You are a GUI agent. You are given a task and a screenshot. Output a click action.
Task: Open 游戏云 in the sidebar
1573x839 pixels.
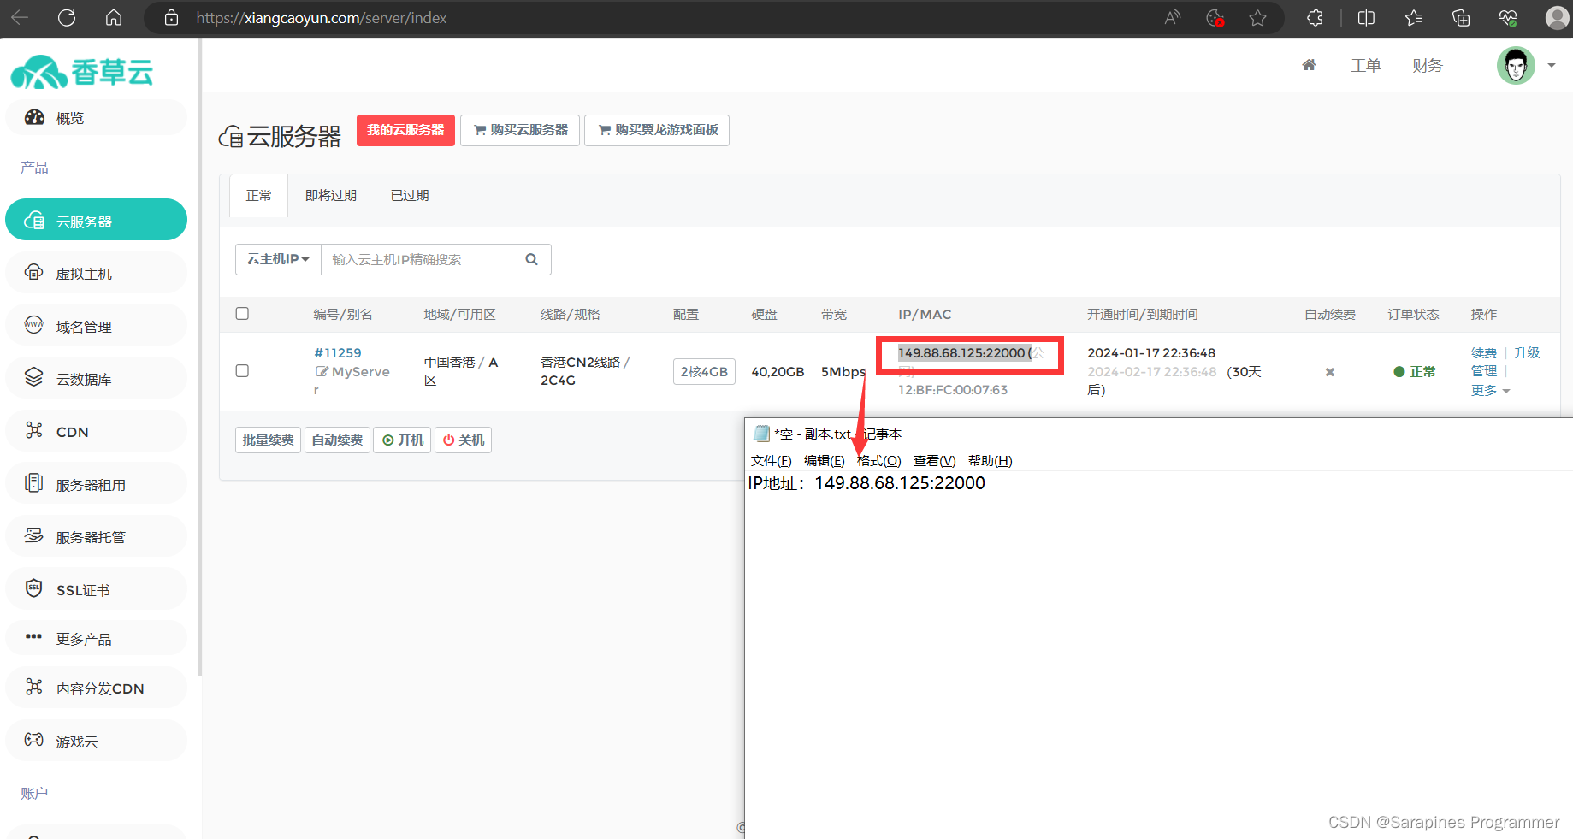tap(96, 741)
